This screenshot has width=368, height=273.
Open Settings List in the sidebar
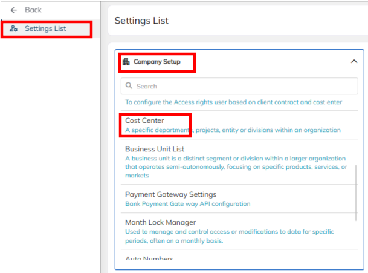tap(45, 28)
